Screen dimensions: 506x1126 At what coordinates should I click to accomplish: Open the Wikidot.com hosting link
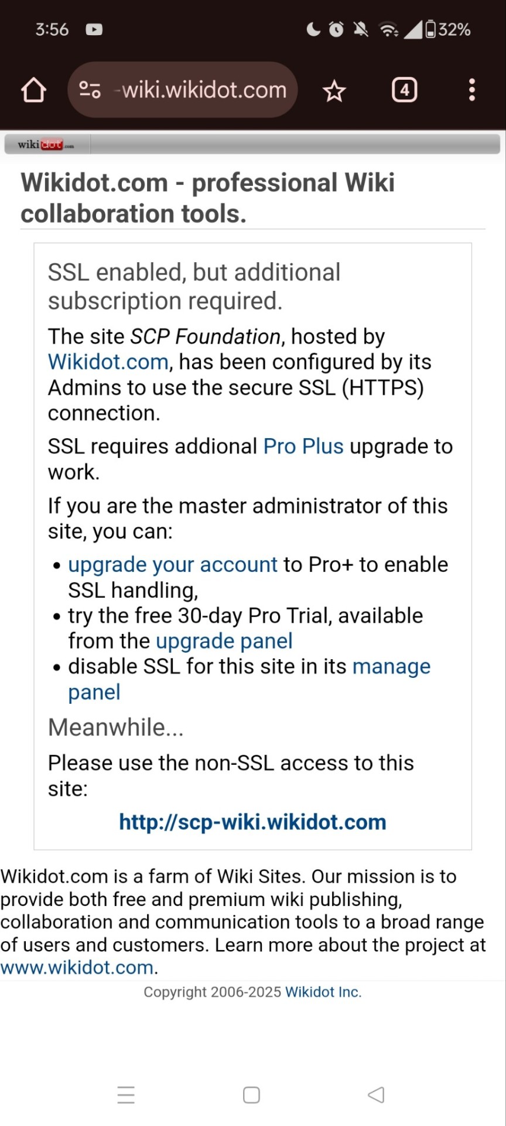108,362
